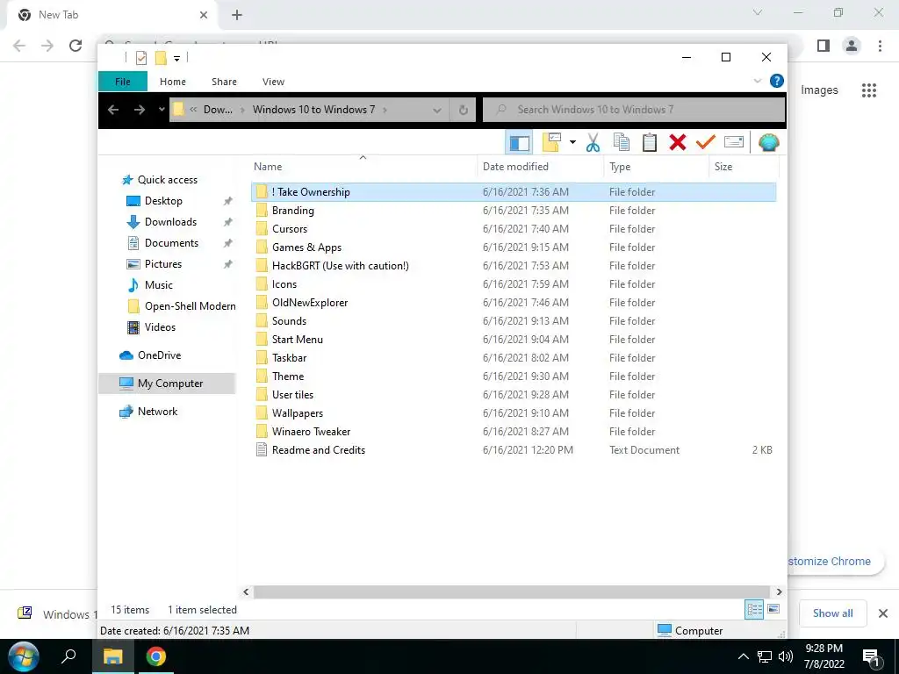Image resolution: width=899 pixels, height=674 pixels.
Task: Click the red X Delete icon
Action: click(x=677, y=142)
